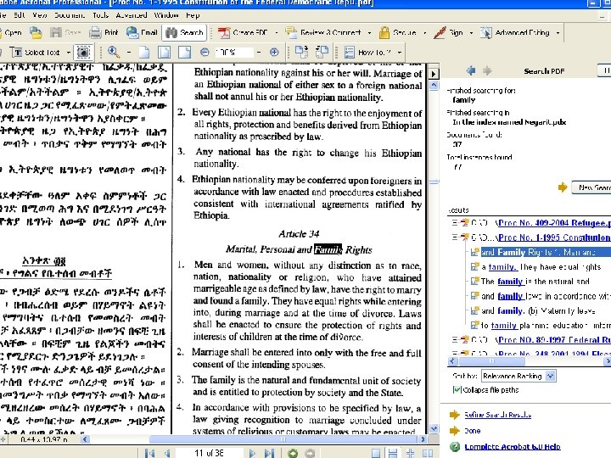Click the Complete Acrobat 6.0 Help link
This screenshot has width=611, height=458.
512,446
